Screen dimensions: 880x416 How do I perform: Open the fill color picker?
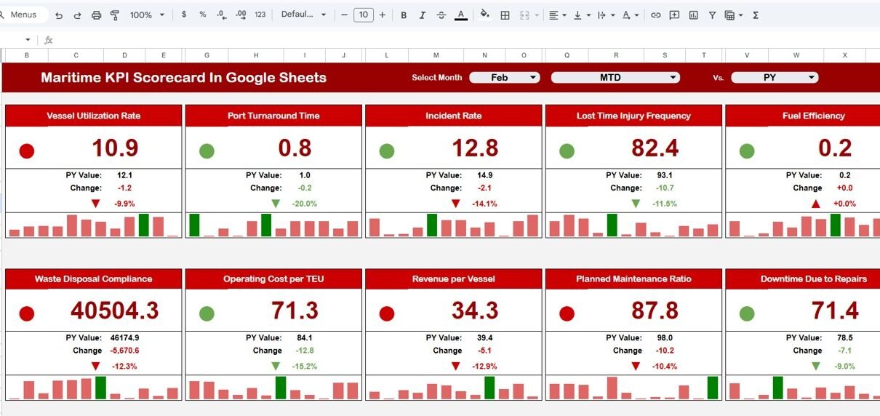[485, 15]
